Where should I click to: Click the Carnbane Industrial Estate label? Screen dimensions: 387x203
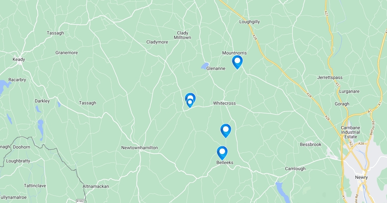tap(350, 132)
